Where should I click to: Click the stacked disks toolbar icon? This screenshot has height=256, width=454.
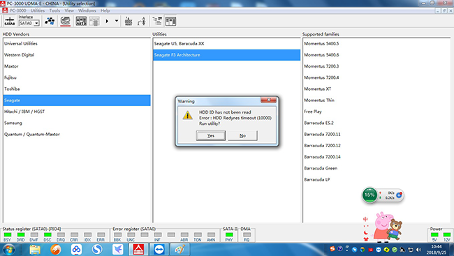click(x=65, y=21)
